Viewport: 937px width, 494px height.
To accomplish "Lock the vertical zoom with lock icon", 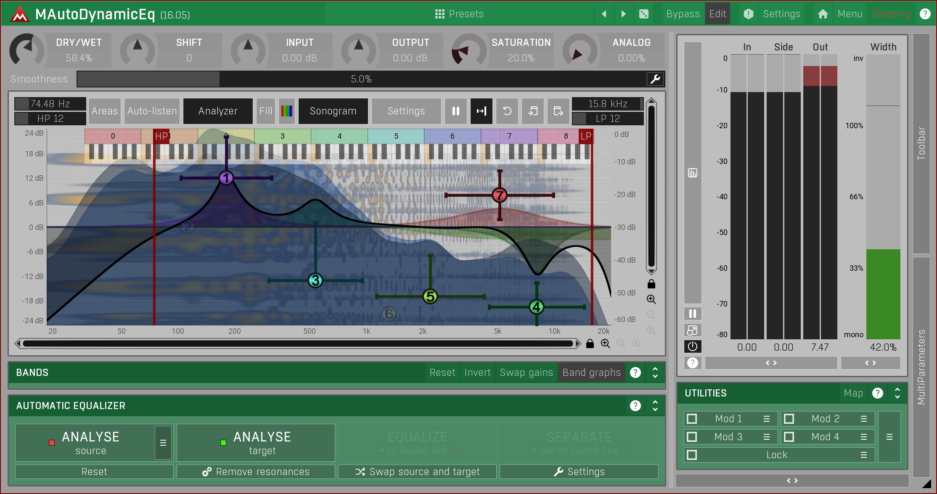I will (651, 284).
